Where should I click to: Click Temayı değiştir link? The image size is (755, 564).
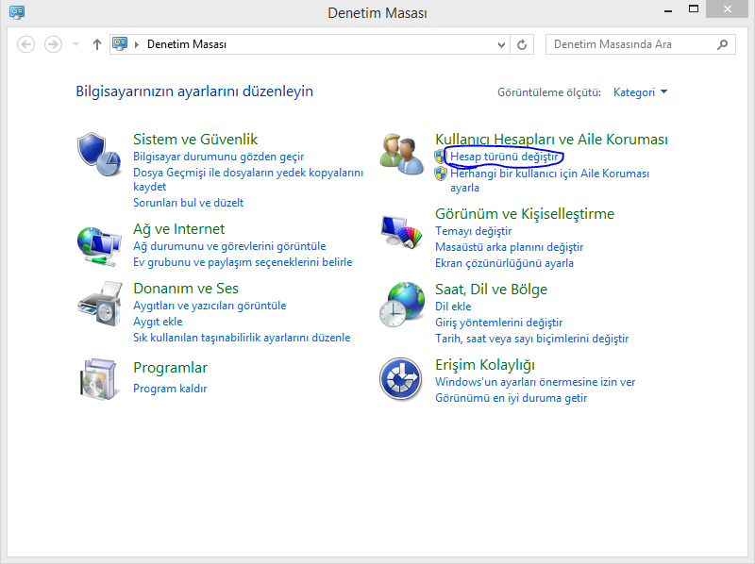(x=474, y=231)
